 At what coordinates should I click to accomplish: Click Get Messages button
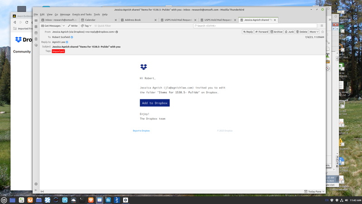point(51,26)
